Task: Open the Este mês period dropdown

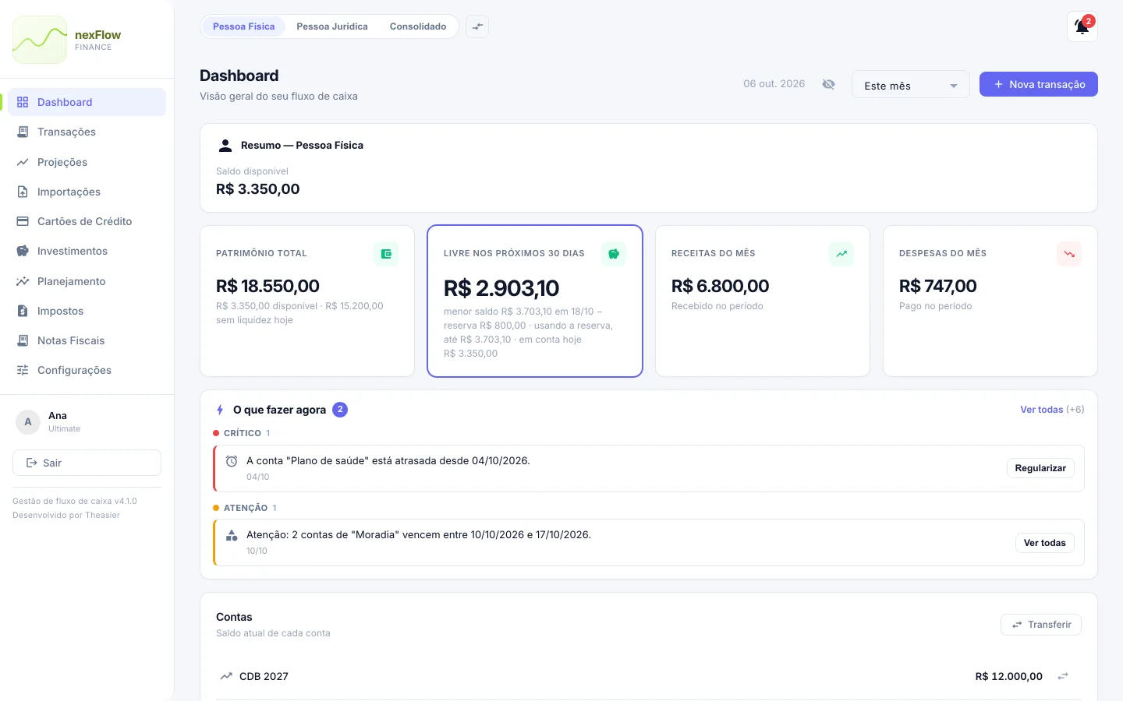Action: (x=910, y=85)
